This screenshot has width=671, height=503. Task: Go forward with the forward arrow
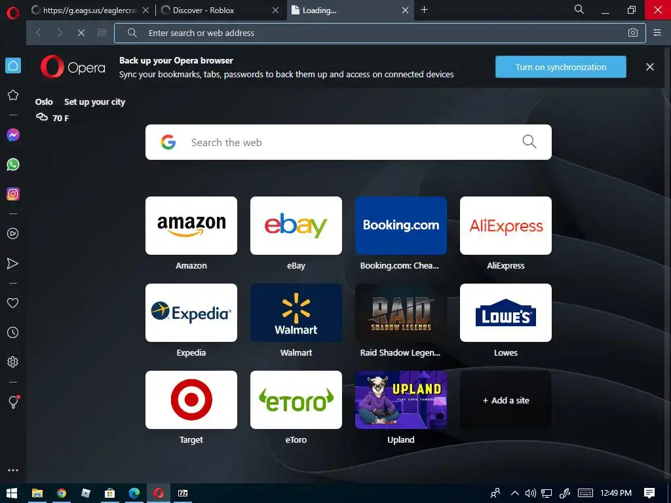[x=60, y=33]
